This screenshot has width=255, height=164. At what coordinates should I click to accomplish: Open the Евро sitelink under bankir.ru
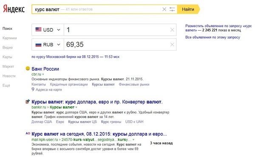(x=60, y=122)
